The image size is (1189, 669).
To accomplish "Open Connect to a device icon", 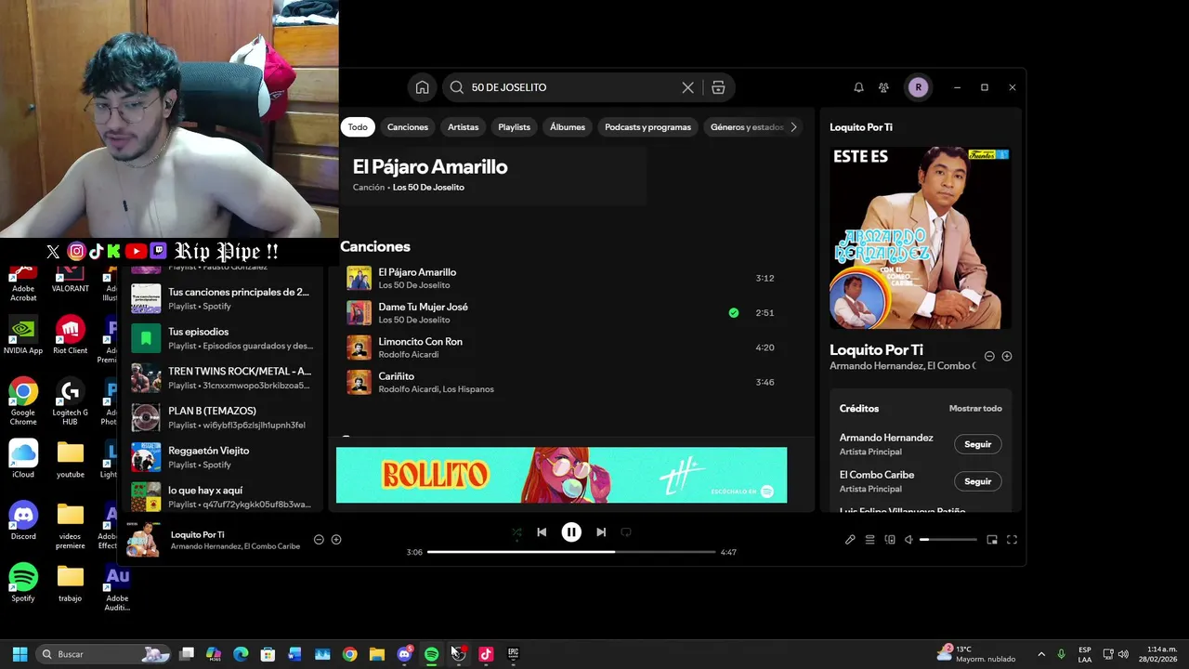I will [x=890, y=540].
